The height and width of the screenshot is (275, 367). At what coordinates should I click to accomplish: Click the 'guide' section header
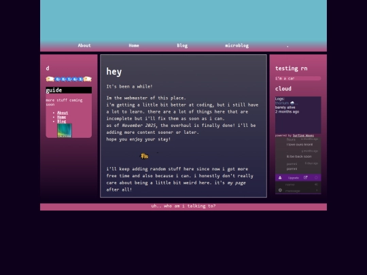pyautogui.click(x=69, y=90)
